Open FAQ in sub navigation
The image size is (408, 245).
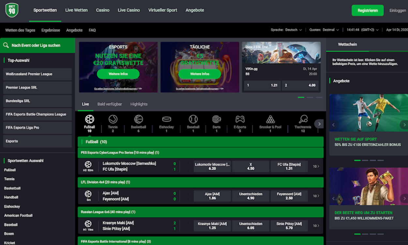tap(92, 30)
